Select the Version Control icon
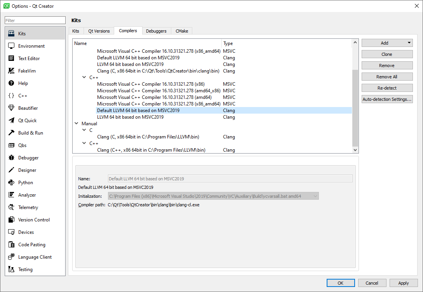This screenshot has height=292, width=423. 11,219
